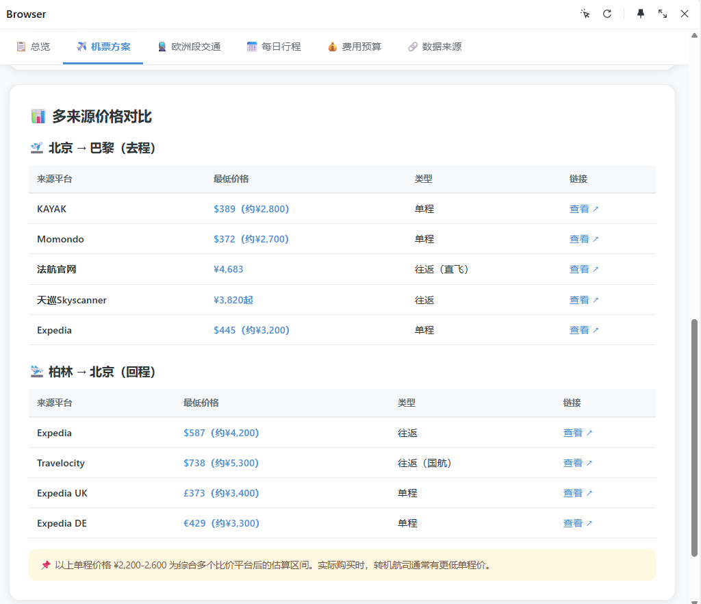Open the 天巡Skyscanner 查看 link

583,300
